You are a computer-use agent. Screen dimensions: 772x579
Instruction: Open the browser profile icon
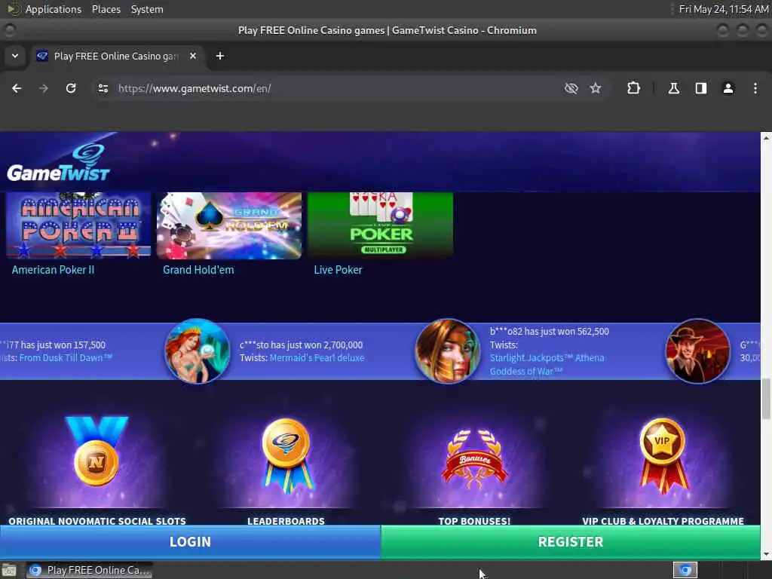728,88
